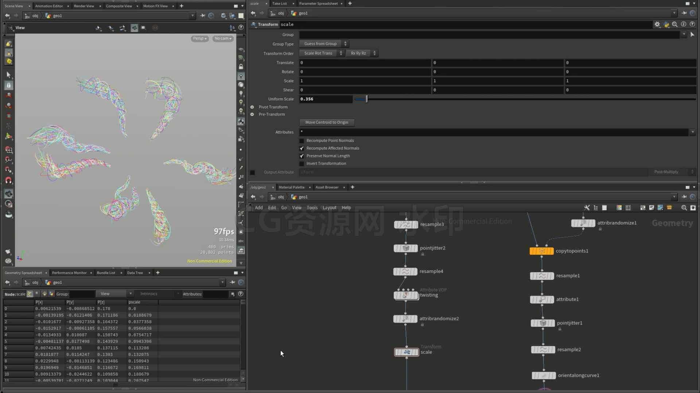700x393 pixels.
Task: Enable Invert Transformation checkbox
Action: [x=302, y=164]
